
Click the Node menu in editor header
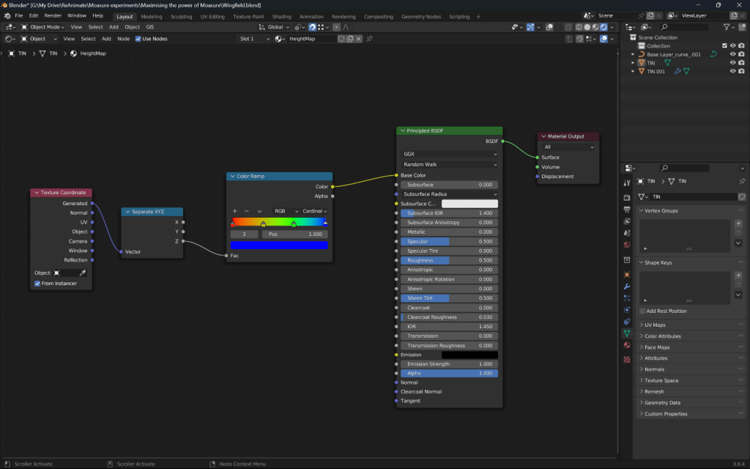124,39
